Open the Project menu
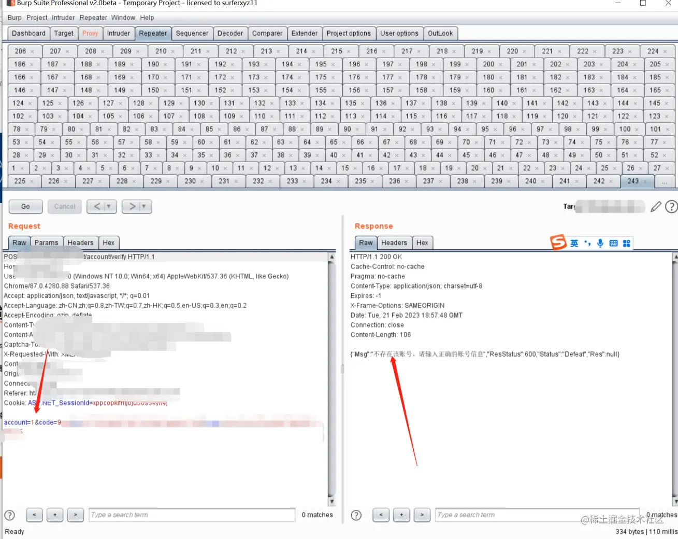The width and height of the screenshot is (678, 539). pos(37,18)
